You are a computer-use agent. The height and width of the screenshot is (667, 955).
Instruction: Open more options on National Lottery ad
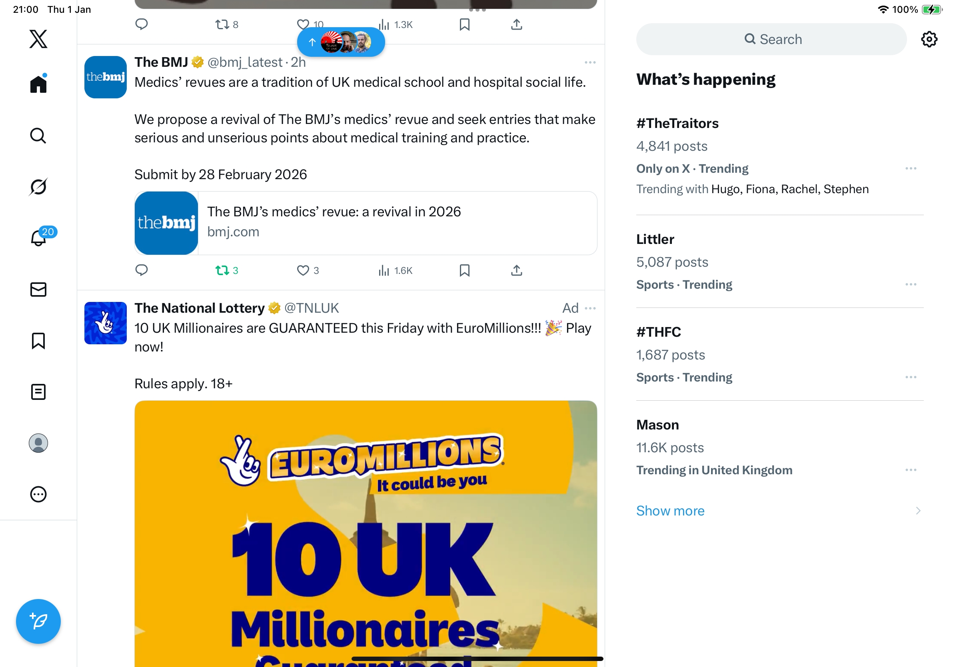point(590,308)
